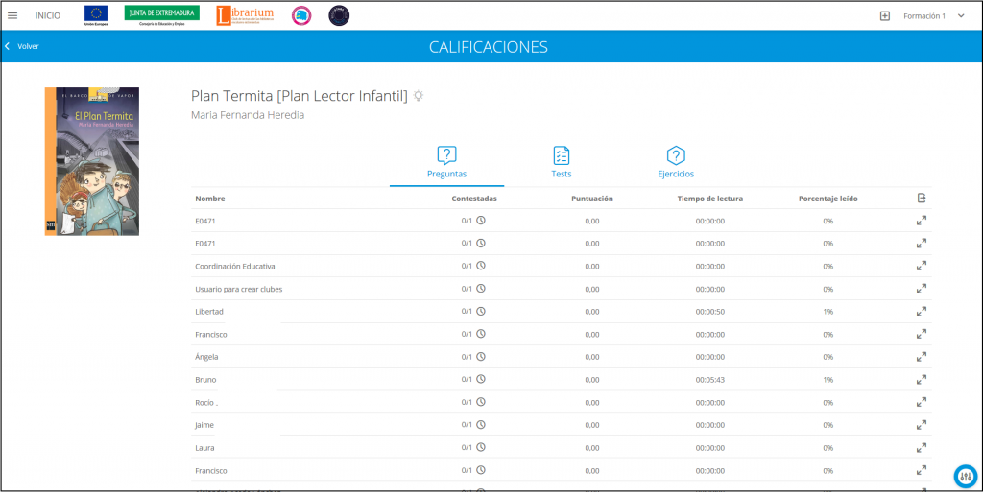The image size is (983, 492).
Task: Switch to the Ejercicios tab
Action: click(676, 162)
